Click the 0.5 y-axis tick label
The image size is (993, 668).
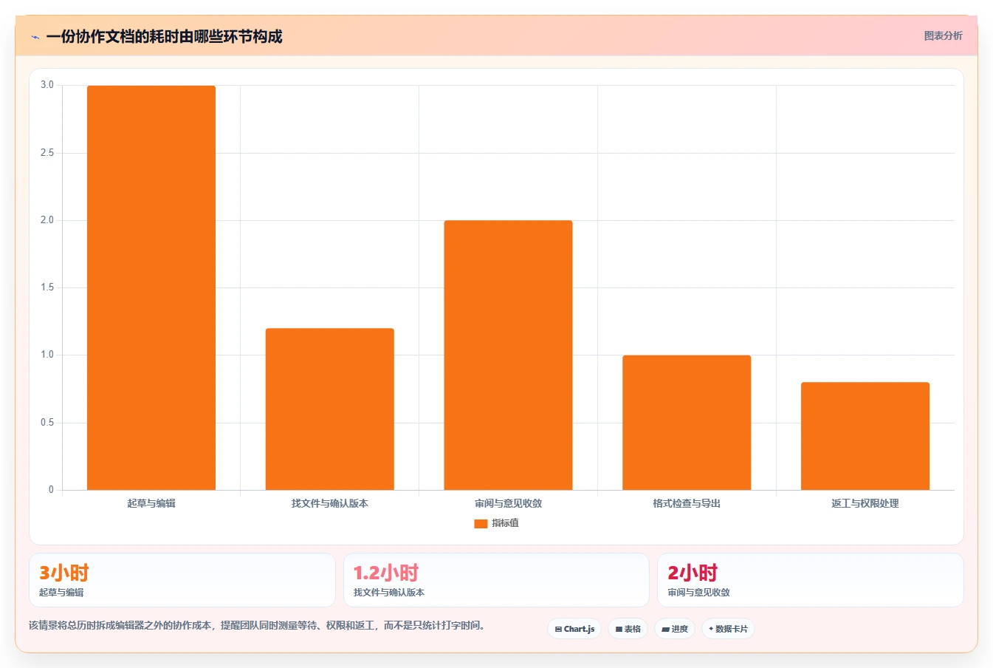click(47, 423)
